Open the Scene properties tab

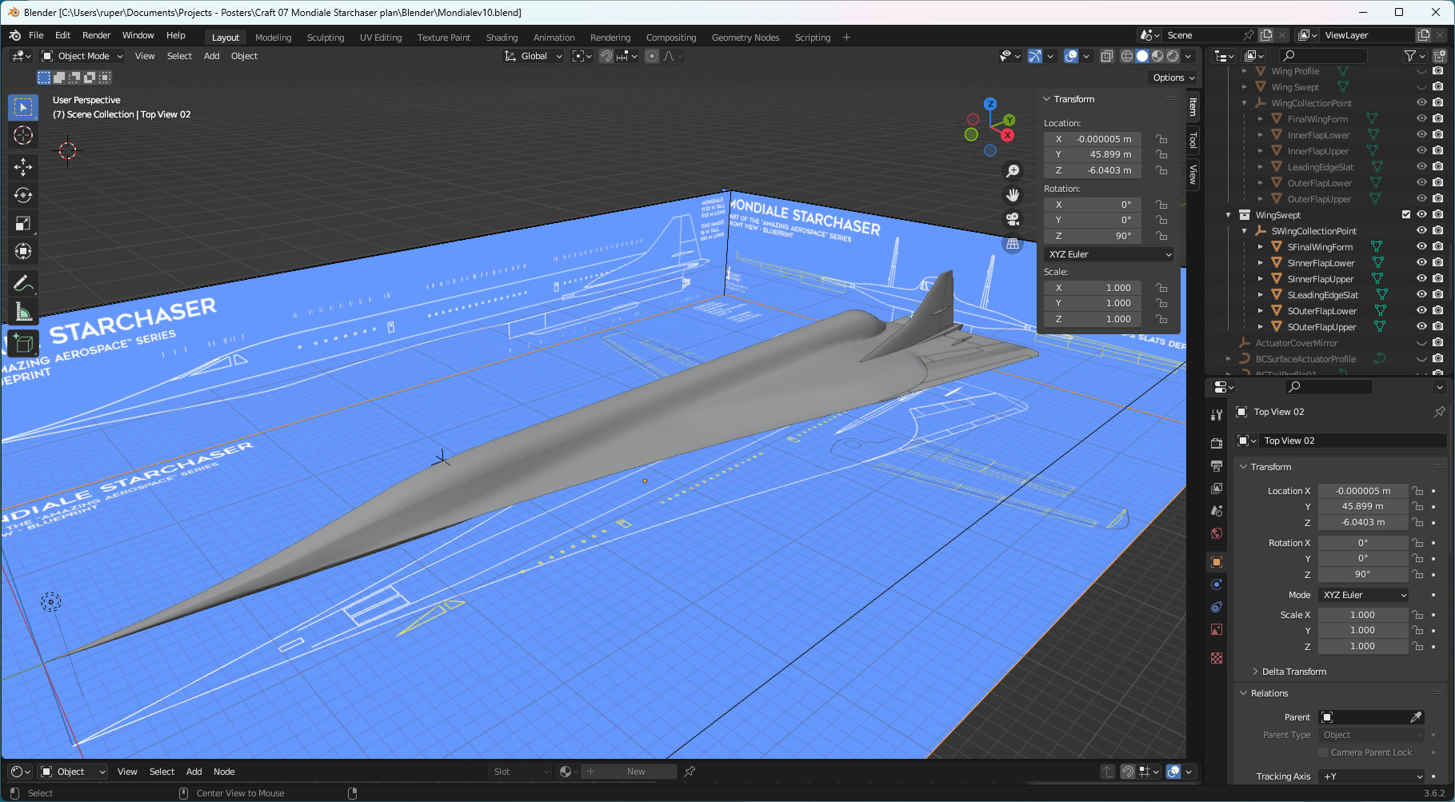point(1217,510)
